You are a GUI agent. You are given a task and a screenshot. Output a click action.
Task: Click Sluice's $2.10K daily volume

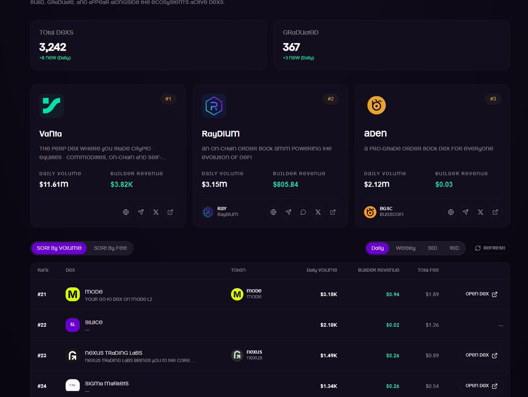[329, 325]
